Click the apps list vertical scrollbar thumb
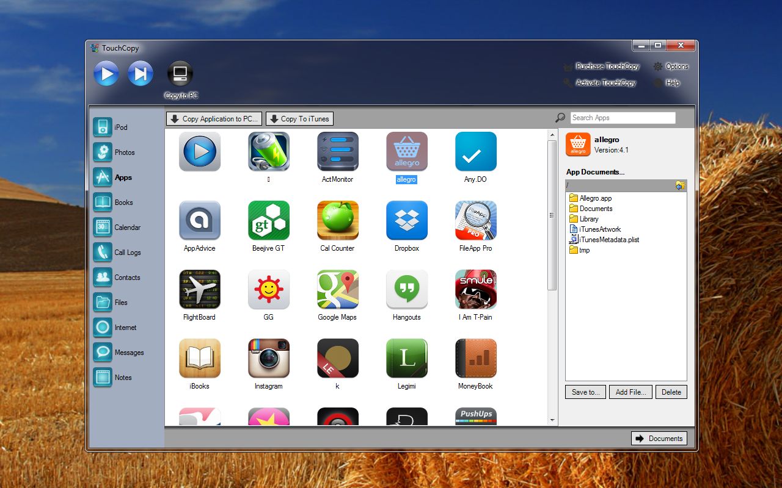This screenshot has height=488, width=782. [x=552, y=215]
